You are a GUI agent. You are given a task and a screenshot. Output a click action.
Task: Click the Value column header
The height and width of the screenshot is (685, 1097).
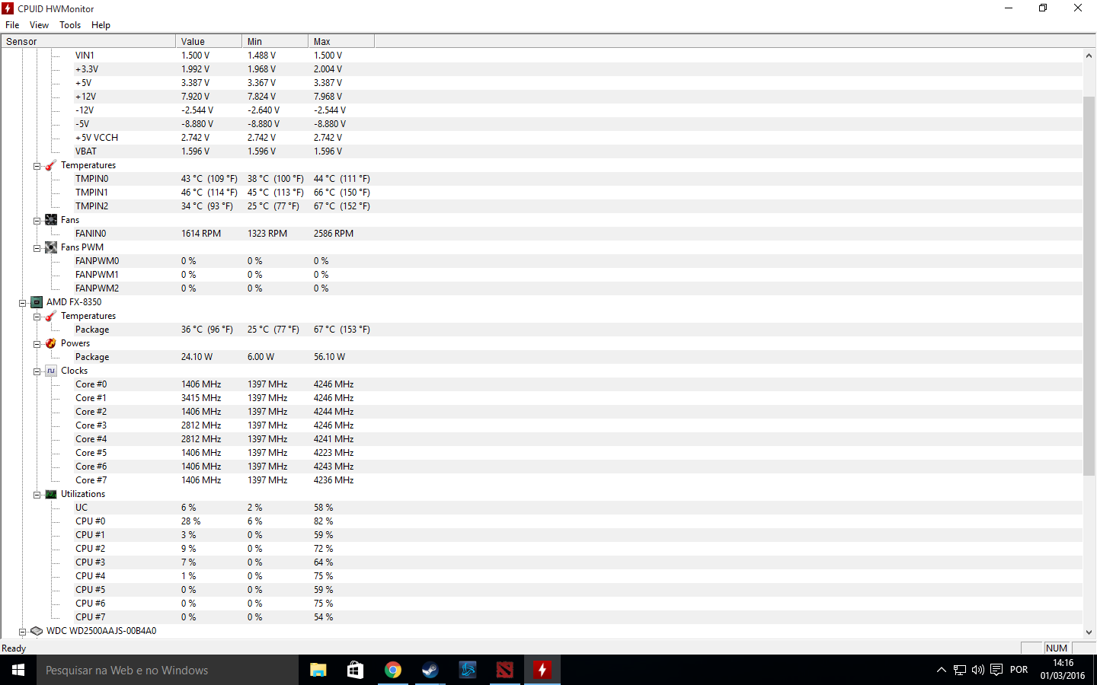coord(209,42)
